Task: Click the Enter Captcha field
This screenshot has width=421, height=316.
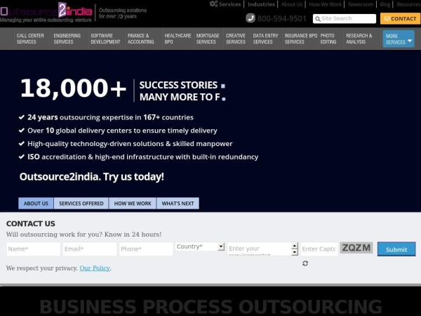Action: 319,249
